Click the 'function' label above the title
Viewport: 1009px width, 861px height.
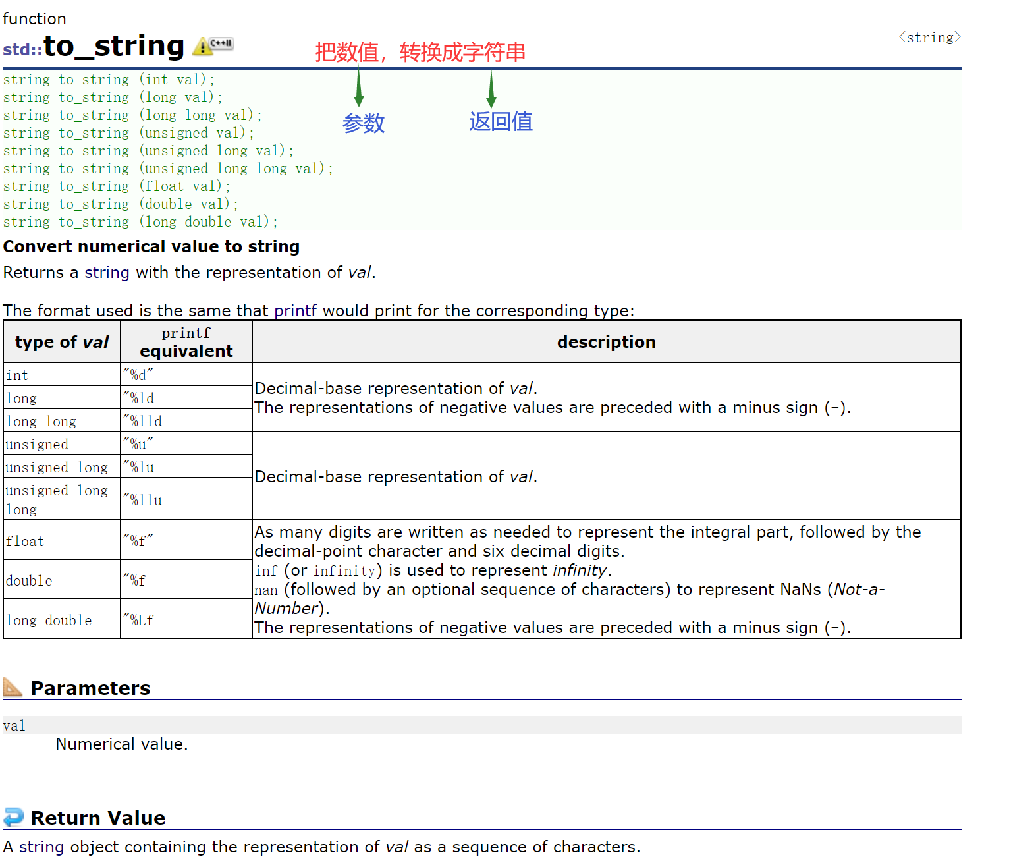[34, 18]
